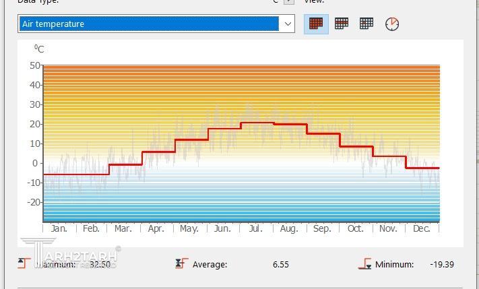
Task: Click the Oct. month label
Action: (355, 228)
